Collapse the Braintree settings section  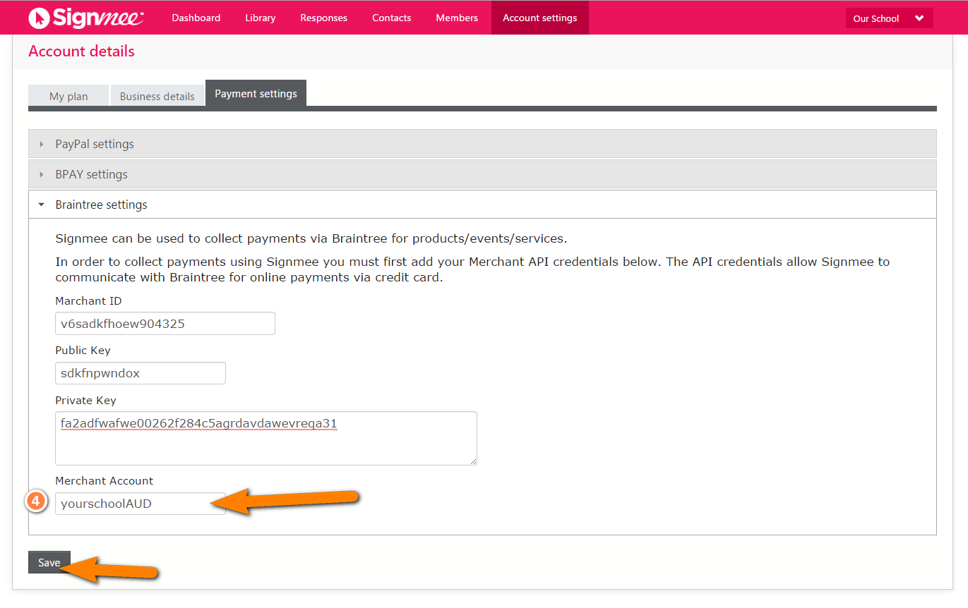pyautogui.click(x=482, y=205)
